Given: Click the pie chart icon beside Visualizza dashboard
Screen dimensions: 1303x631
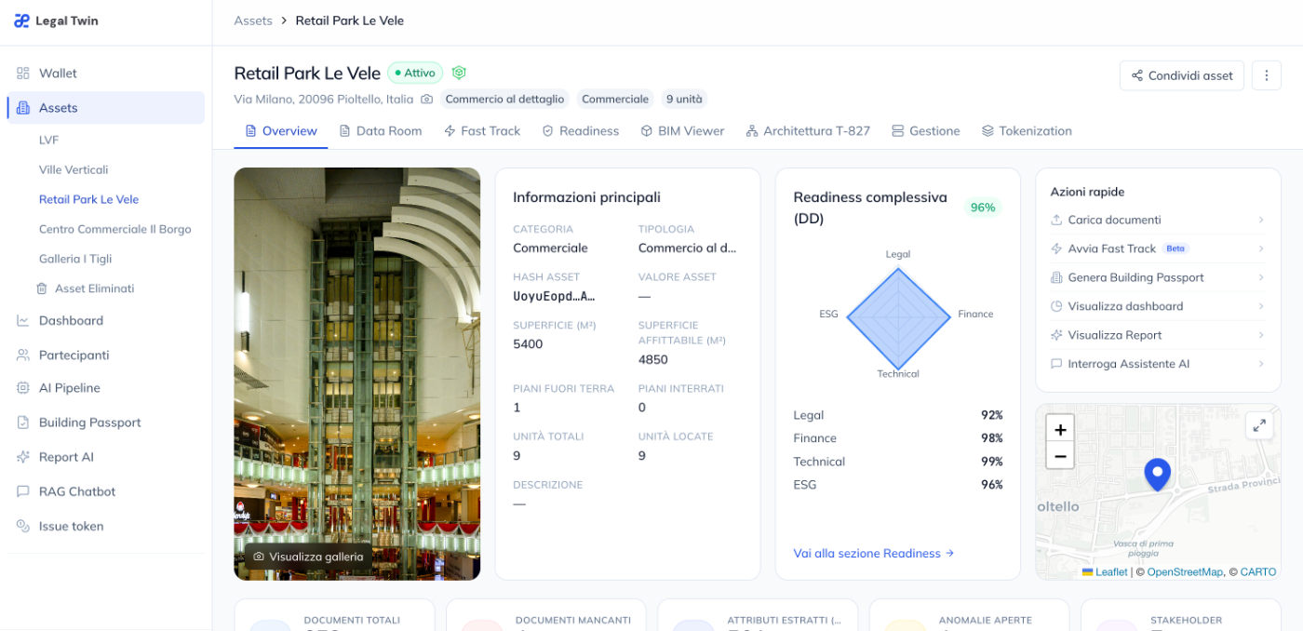Looking at the screenshot, I should click(1056, 306).
